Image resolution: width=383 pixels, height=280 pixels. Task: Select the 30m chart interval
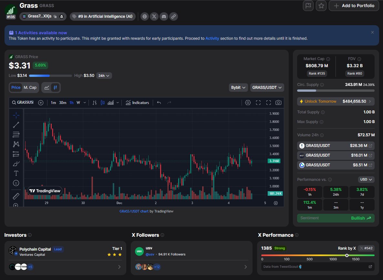[x=63, y=103]
